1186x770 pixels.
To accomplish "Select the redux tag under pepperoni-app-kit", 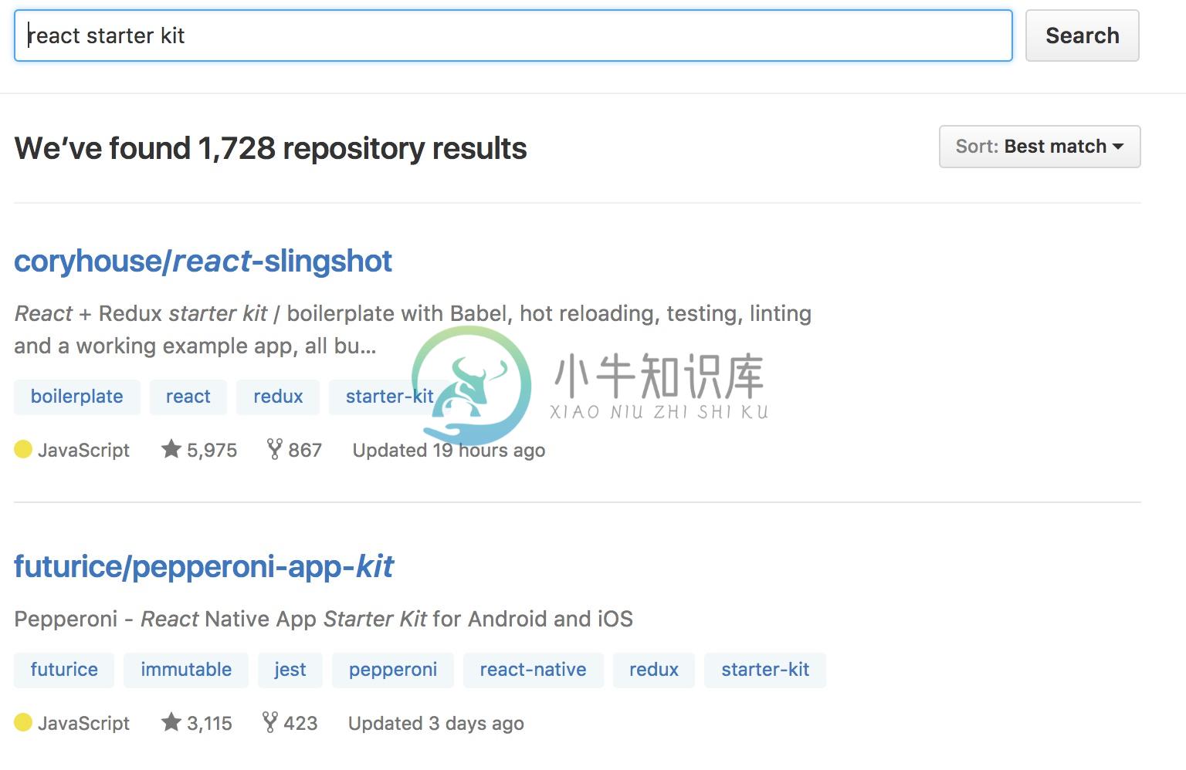I will tap(654, 670).
